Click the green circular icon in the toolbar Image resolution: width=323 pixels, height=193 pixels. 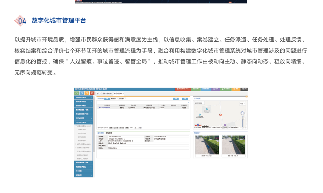click(77, 93)
